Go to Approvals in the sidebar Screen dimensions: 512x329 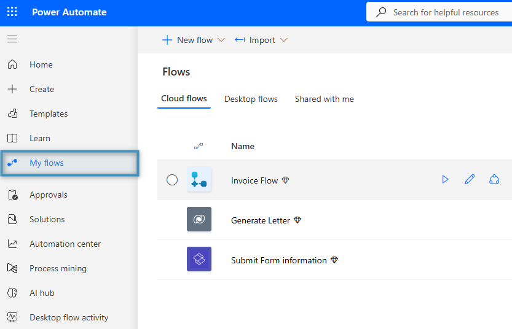pos(49,195)
